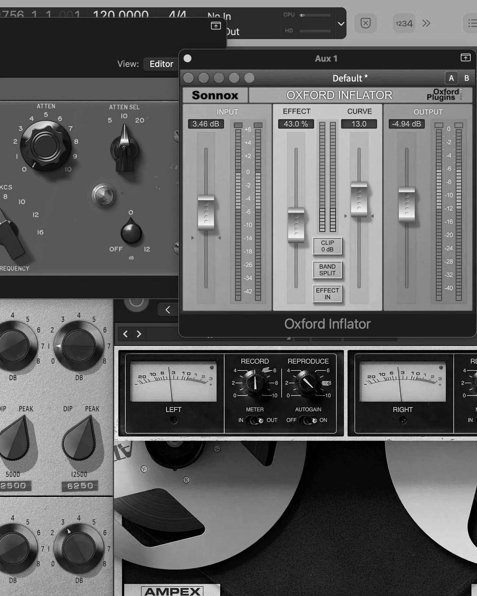Expand the double-chevron toolbar overflow

click(x=426, y=23)
